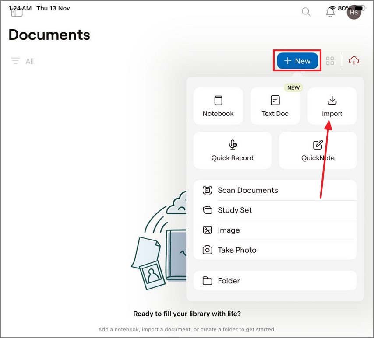Open a new Text Doc
The height and width of the screenshot is (338, 374).
click(275, 106)
